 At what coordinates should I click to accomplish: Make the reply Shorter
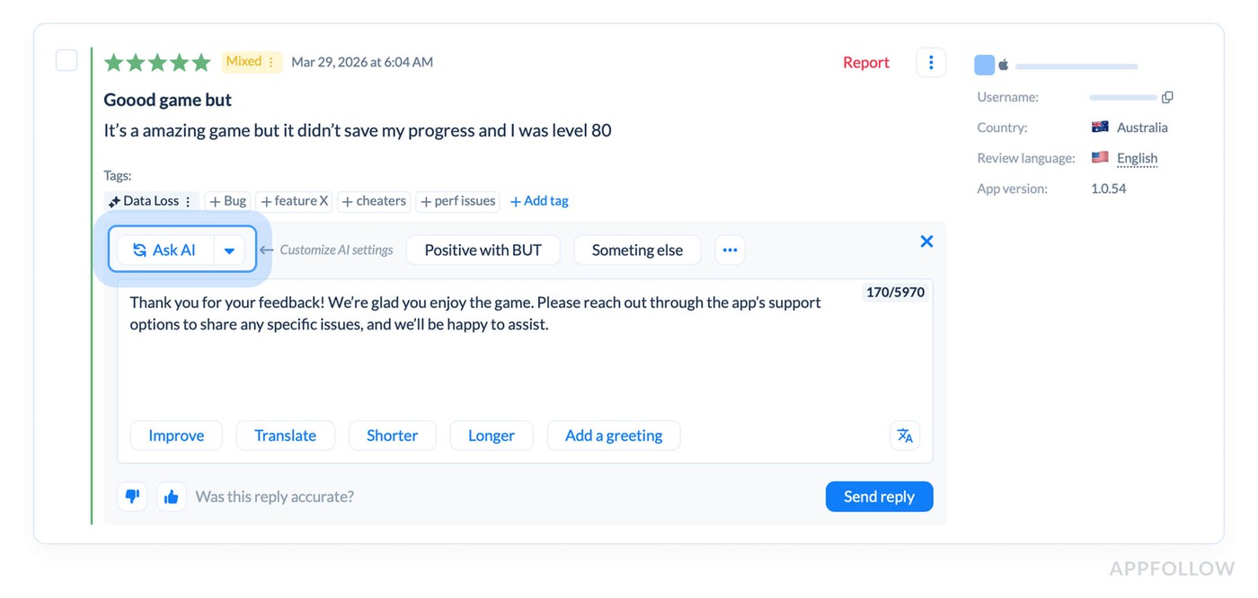[392, 435]
